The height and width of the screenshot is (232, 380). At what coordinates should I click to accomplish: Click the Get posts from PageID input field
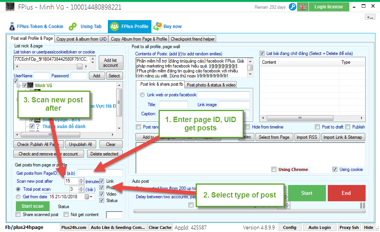point(100,173)
